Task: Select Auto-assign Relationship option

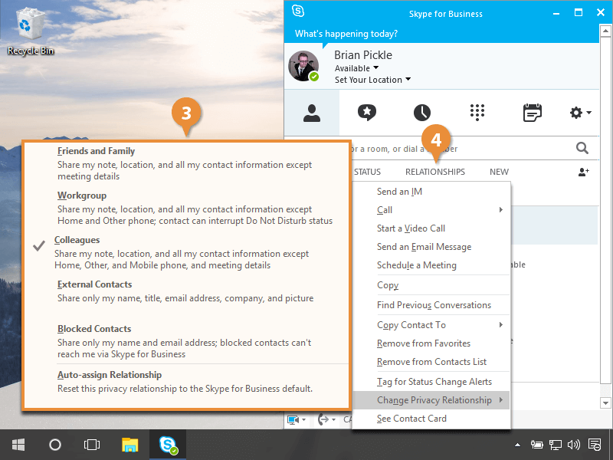Action: tap(110, 375)
